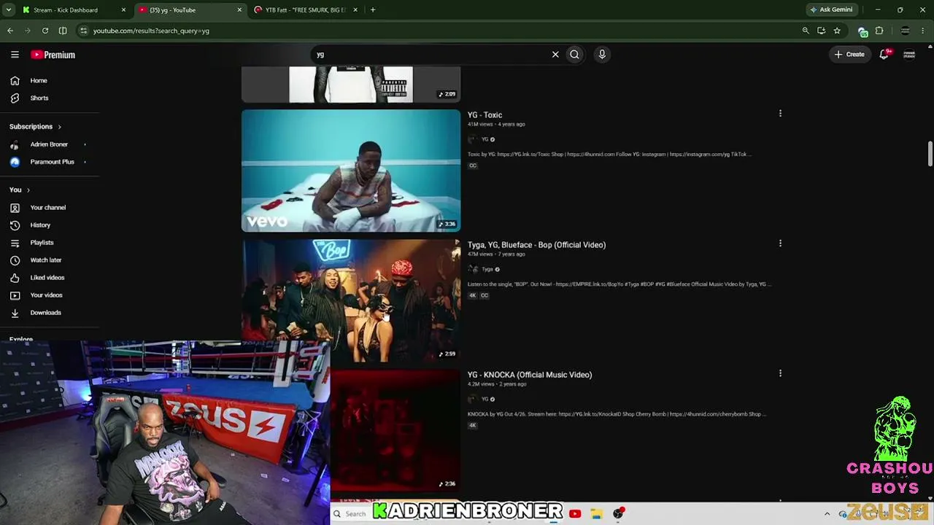The height and width of the screenshot is (525, 934).
Task: Go to YouTube Premium home logo
Action: click(x=53, y=55)
